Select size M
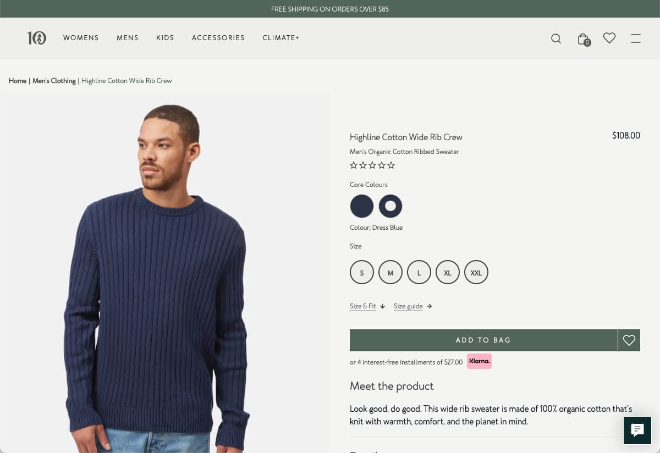 (391, 273)
